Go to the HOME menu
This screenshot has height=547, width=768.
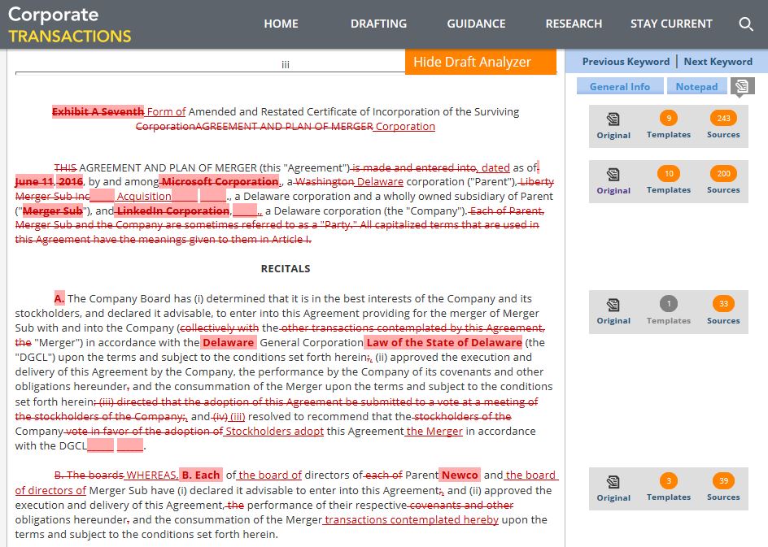281,24
